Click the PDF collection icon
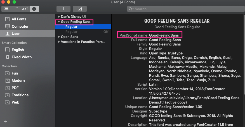This screenshot has height=127, width=245. pyautogui.click(x=7, y=88)
